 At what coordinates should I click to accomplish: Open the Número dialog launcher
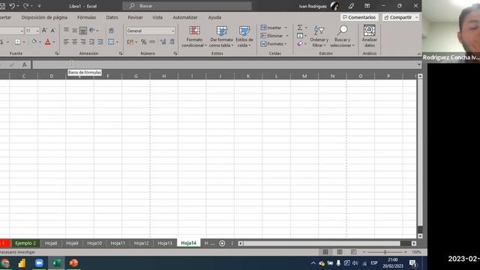pos(175,53)
